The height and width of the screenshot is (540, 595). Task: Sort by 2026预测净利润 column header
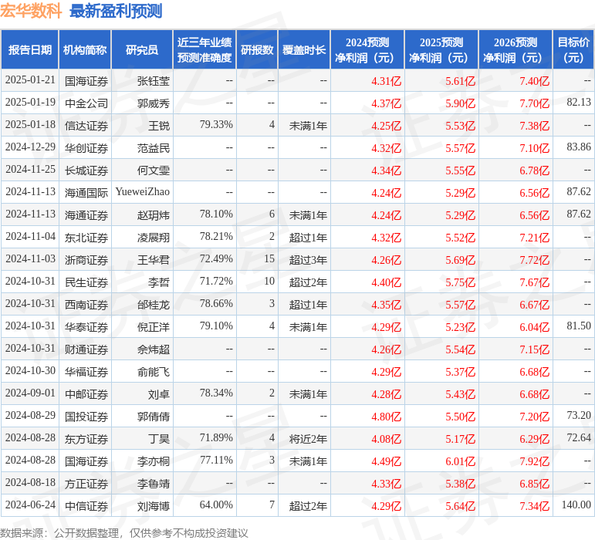[516, 50]
